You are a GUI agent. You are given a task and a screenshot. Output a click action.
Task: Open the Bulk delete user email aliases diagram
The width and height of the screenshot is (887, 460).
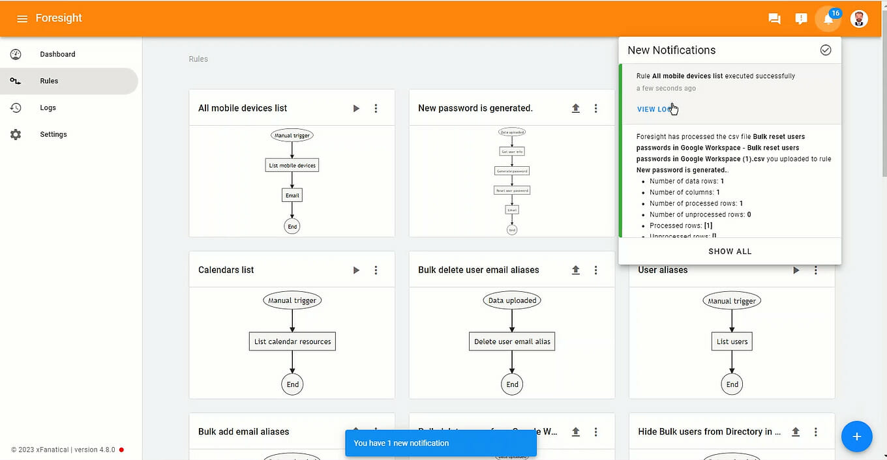512,343
